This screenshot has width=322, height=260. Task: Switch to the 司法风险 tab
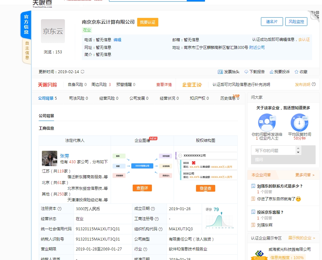pos(78,98)
